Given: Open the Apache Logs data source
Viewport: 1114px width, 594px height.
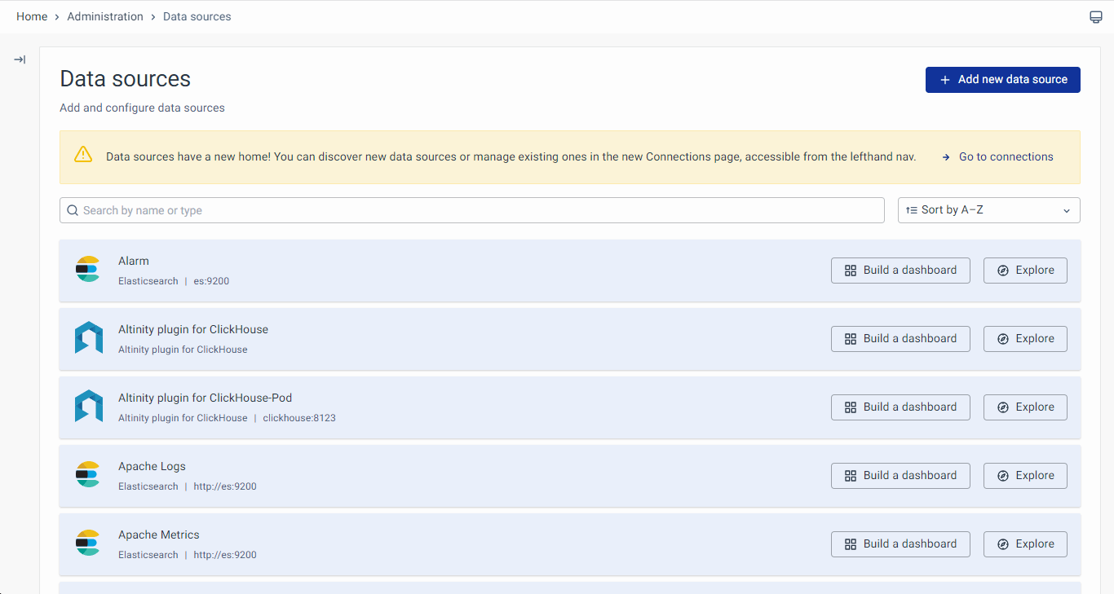Looking at the screenshot, I should (152, 467).
